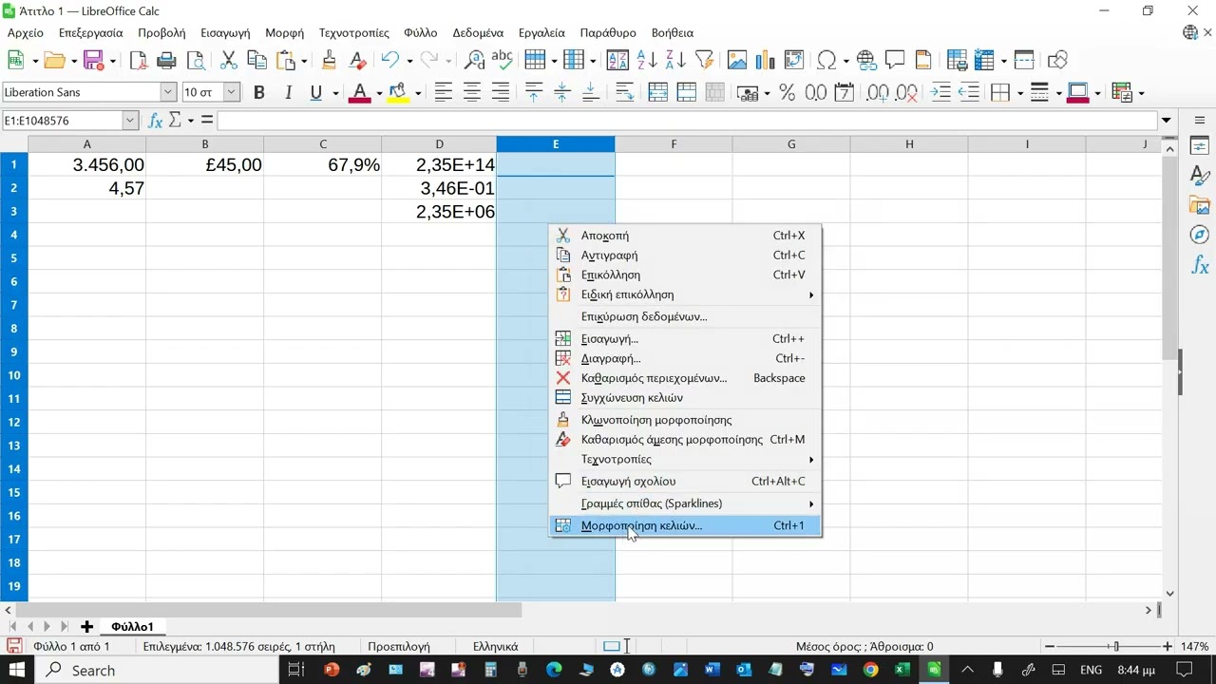Click Windows Start button
Screen dimensions: 1216x684
17,670
